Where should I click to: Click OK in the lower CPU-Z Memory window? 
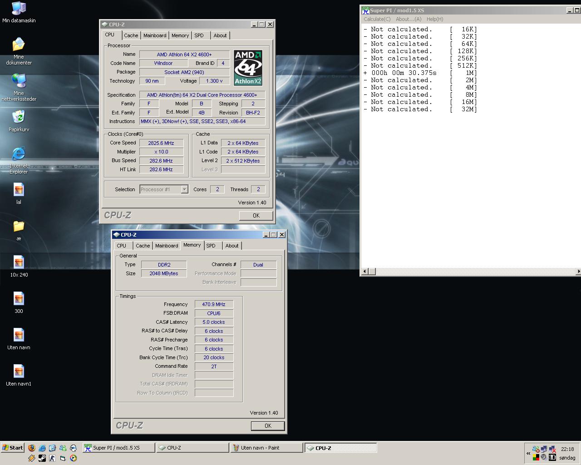(268, 426)
